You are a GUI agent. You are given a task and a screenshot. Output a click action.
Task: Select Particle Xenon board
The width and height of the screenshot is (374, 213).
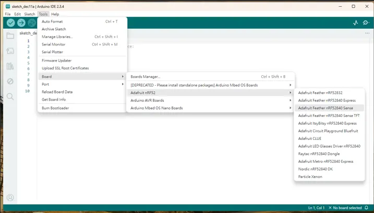[329, 177]
